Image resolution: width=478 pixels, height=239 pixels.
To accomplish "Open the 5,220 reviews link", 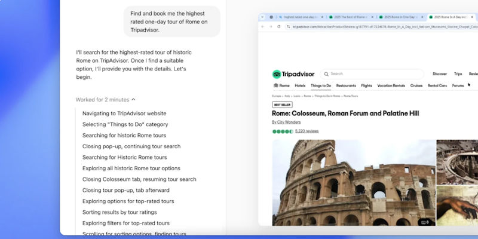I will pos(307,131).
